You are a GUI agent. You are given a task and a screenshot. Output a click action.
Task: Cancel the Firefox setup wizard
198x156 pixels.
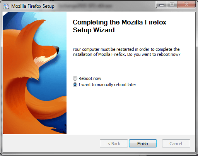pyautogui.click(x=176, y=144)
